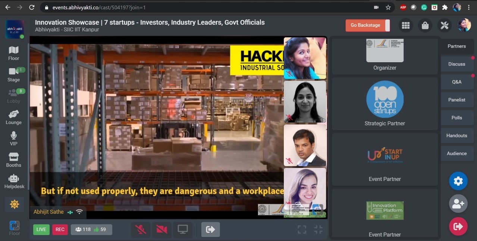Start screen sharing with monitor icon
This screenshot has width=477, height=241.
183,229
